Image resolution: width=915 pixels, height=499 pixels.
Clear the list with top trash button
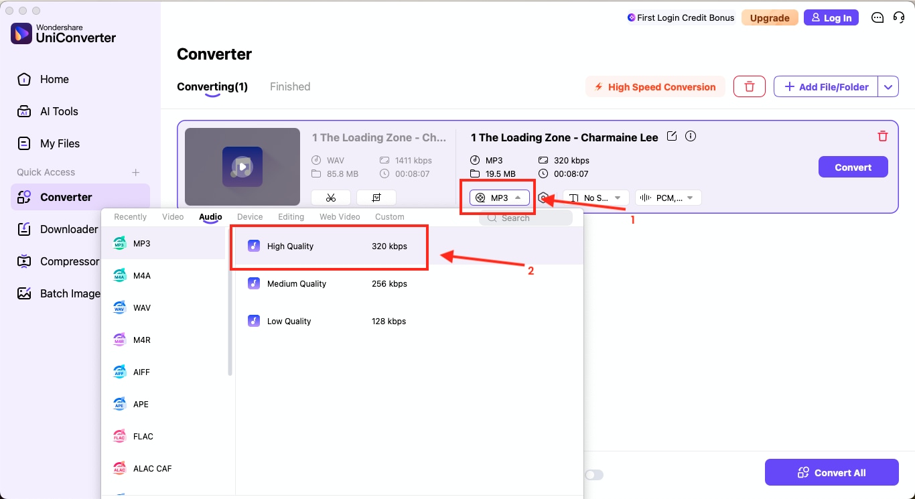tap(750, 86)
